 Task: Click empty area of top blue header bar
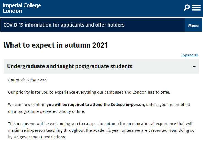click(x=110, y=8)
